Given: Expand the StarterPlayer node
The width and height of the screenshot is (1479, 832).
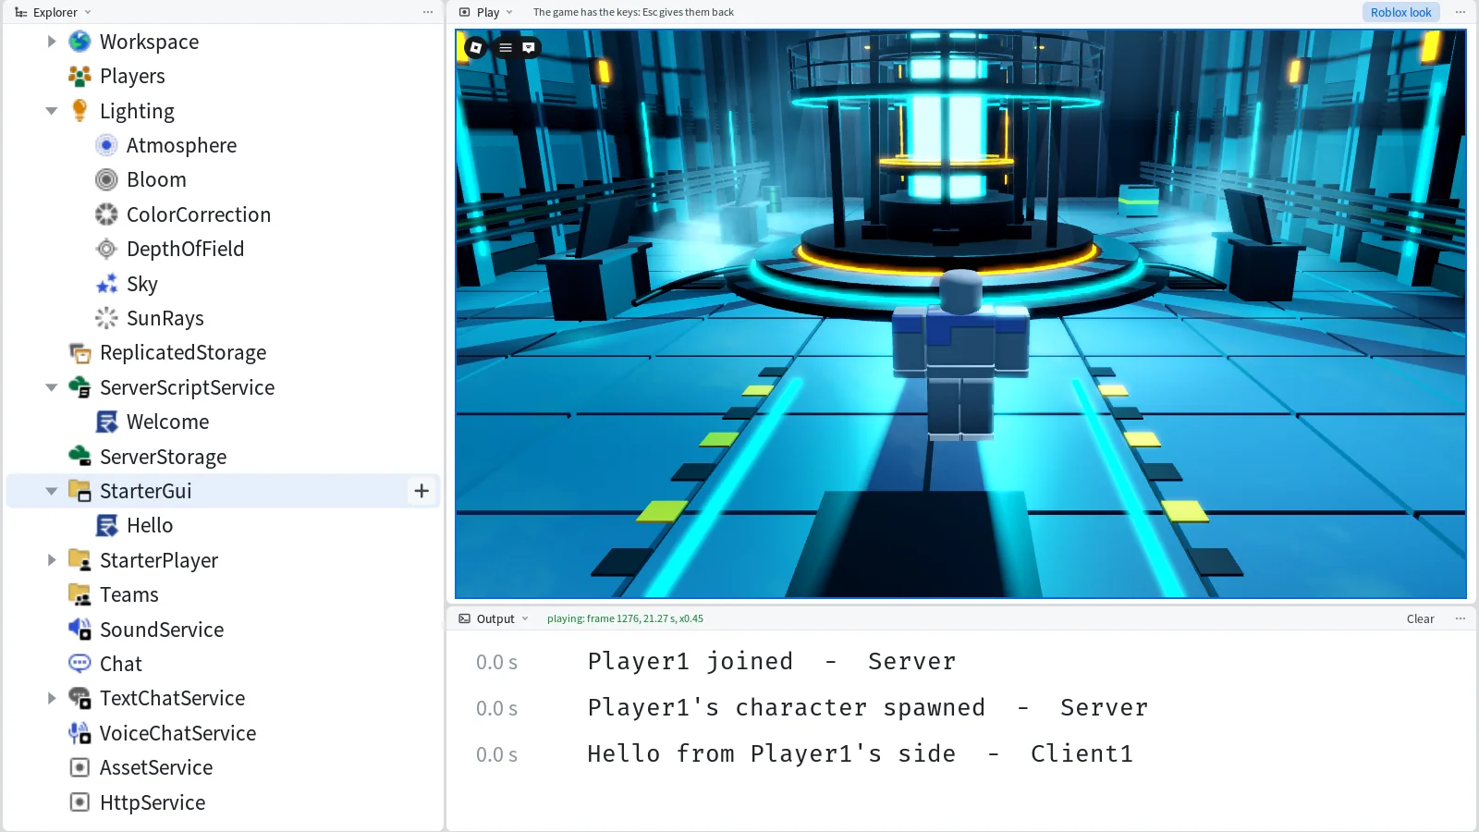Looking at the screenshot, I should pos(52,560).
